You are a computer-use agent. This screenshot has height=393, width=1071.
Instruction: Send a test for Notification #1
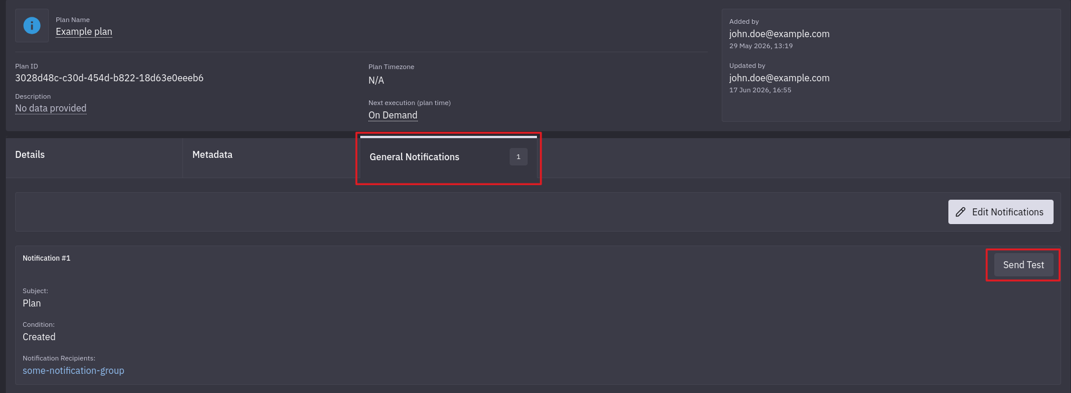[1023, 265]
